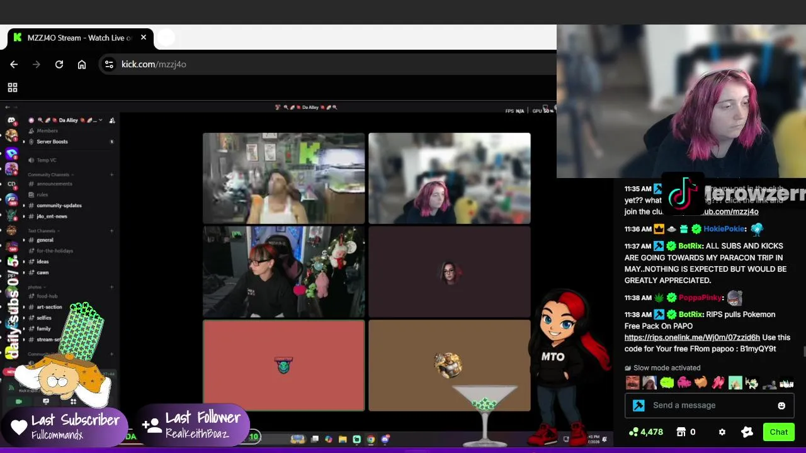Open the emoji picker in chat input

[x=781, y=406]
